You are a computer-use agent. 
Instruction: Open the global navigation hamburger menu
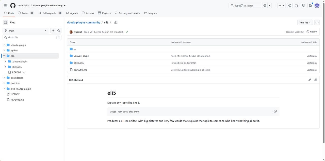click(5, 5)
